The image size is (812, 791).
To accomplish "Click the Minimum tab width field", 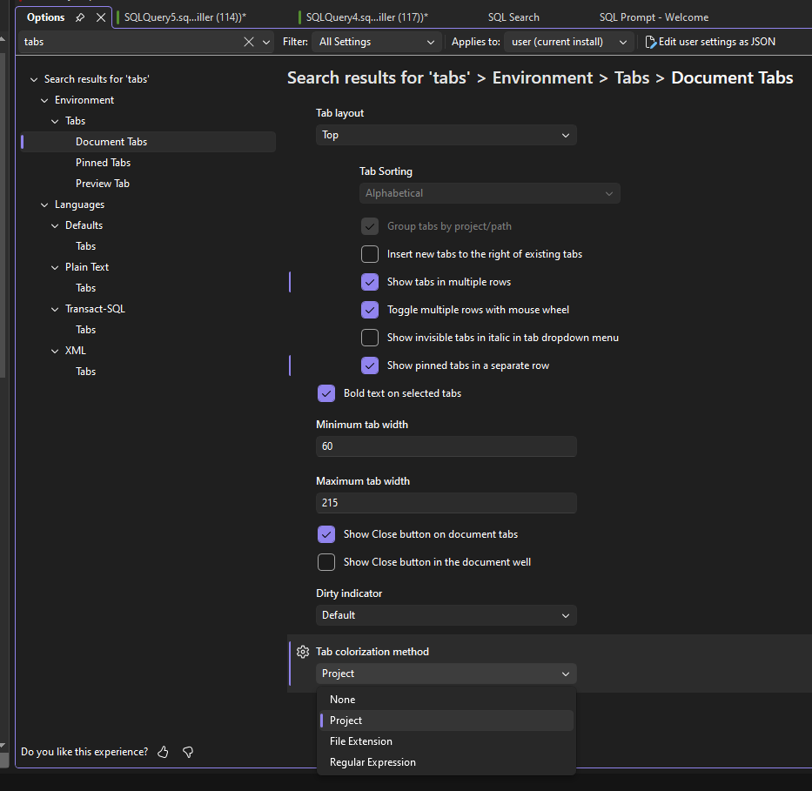I will pos(446,446).
